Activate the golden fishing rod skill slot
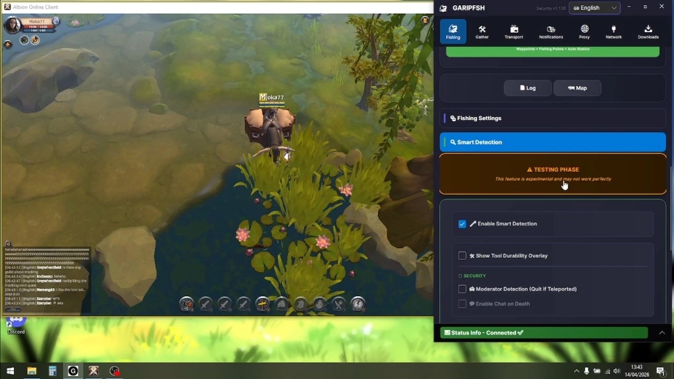This screenshot has width=674, height=379. 263,304
